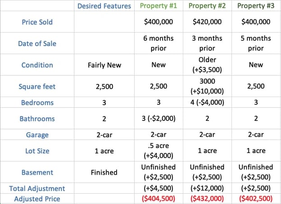Select the Date of Sale row label
This screenshot has width=281, height=204.
coord(37,44)
